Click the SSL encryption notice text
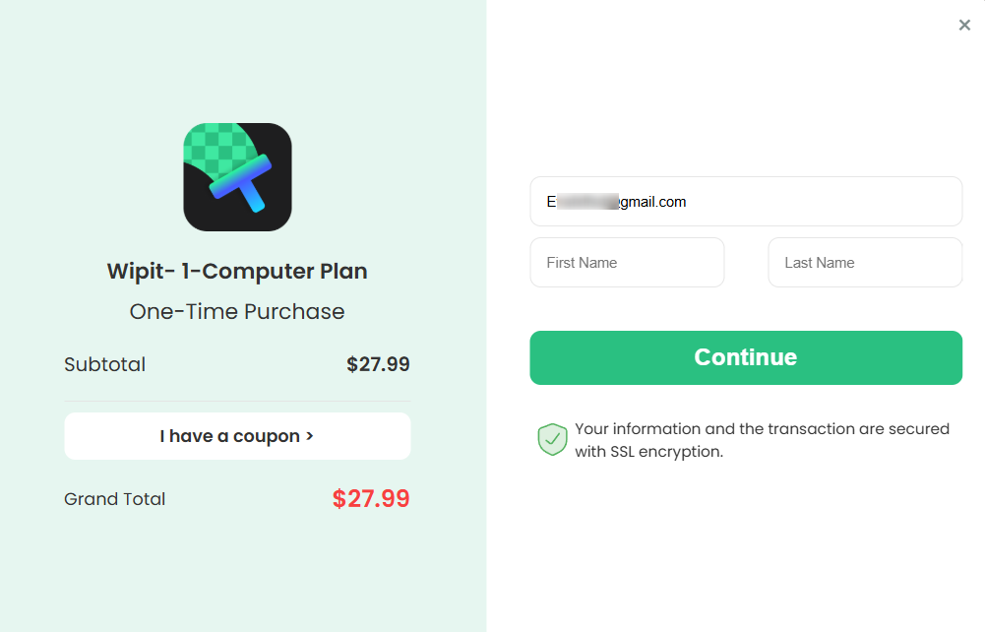The width and height of the screenshot is (985, 632). tap(763, 439)
